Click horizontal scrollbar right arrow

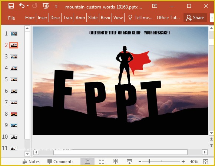205,152
